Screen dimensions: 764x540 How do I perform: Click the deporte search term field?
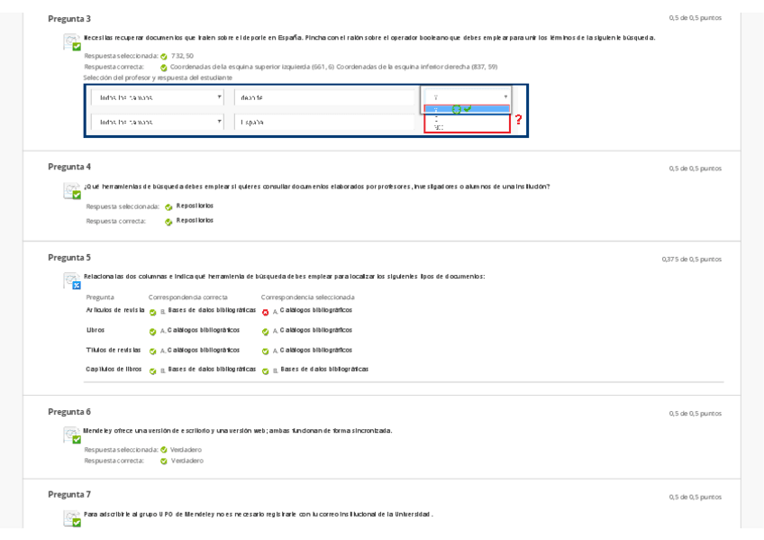tap(324, 97)
